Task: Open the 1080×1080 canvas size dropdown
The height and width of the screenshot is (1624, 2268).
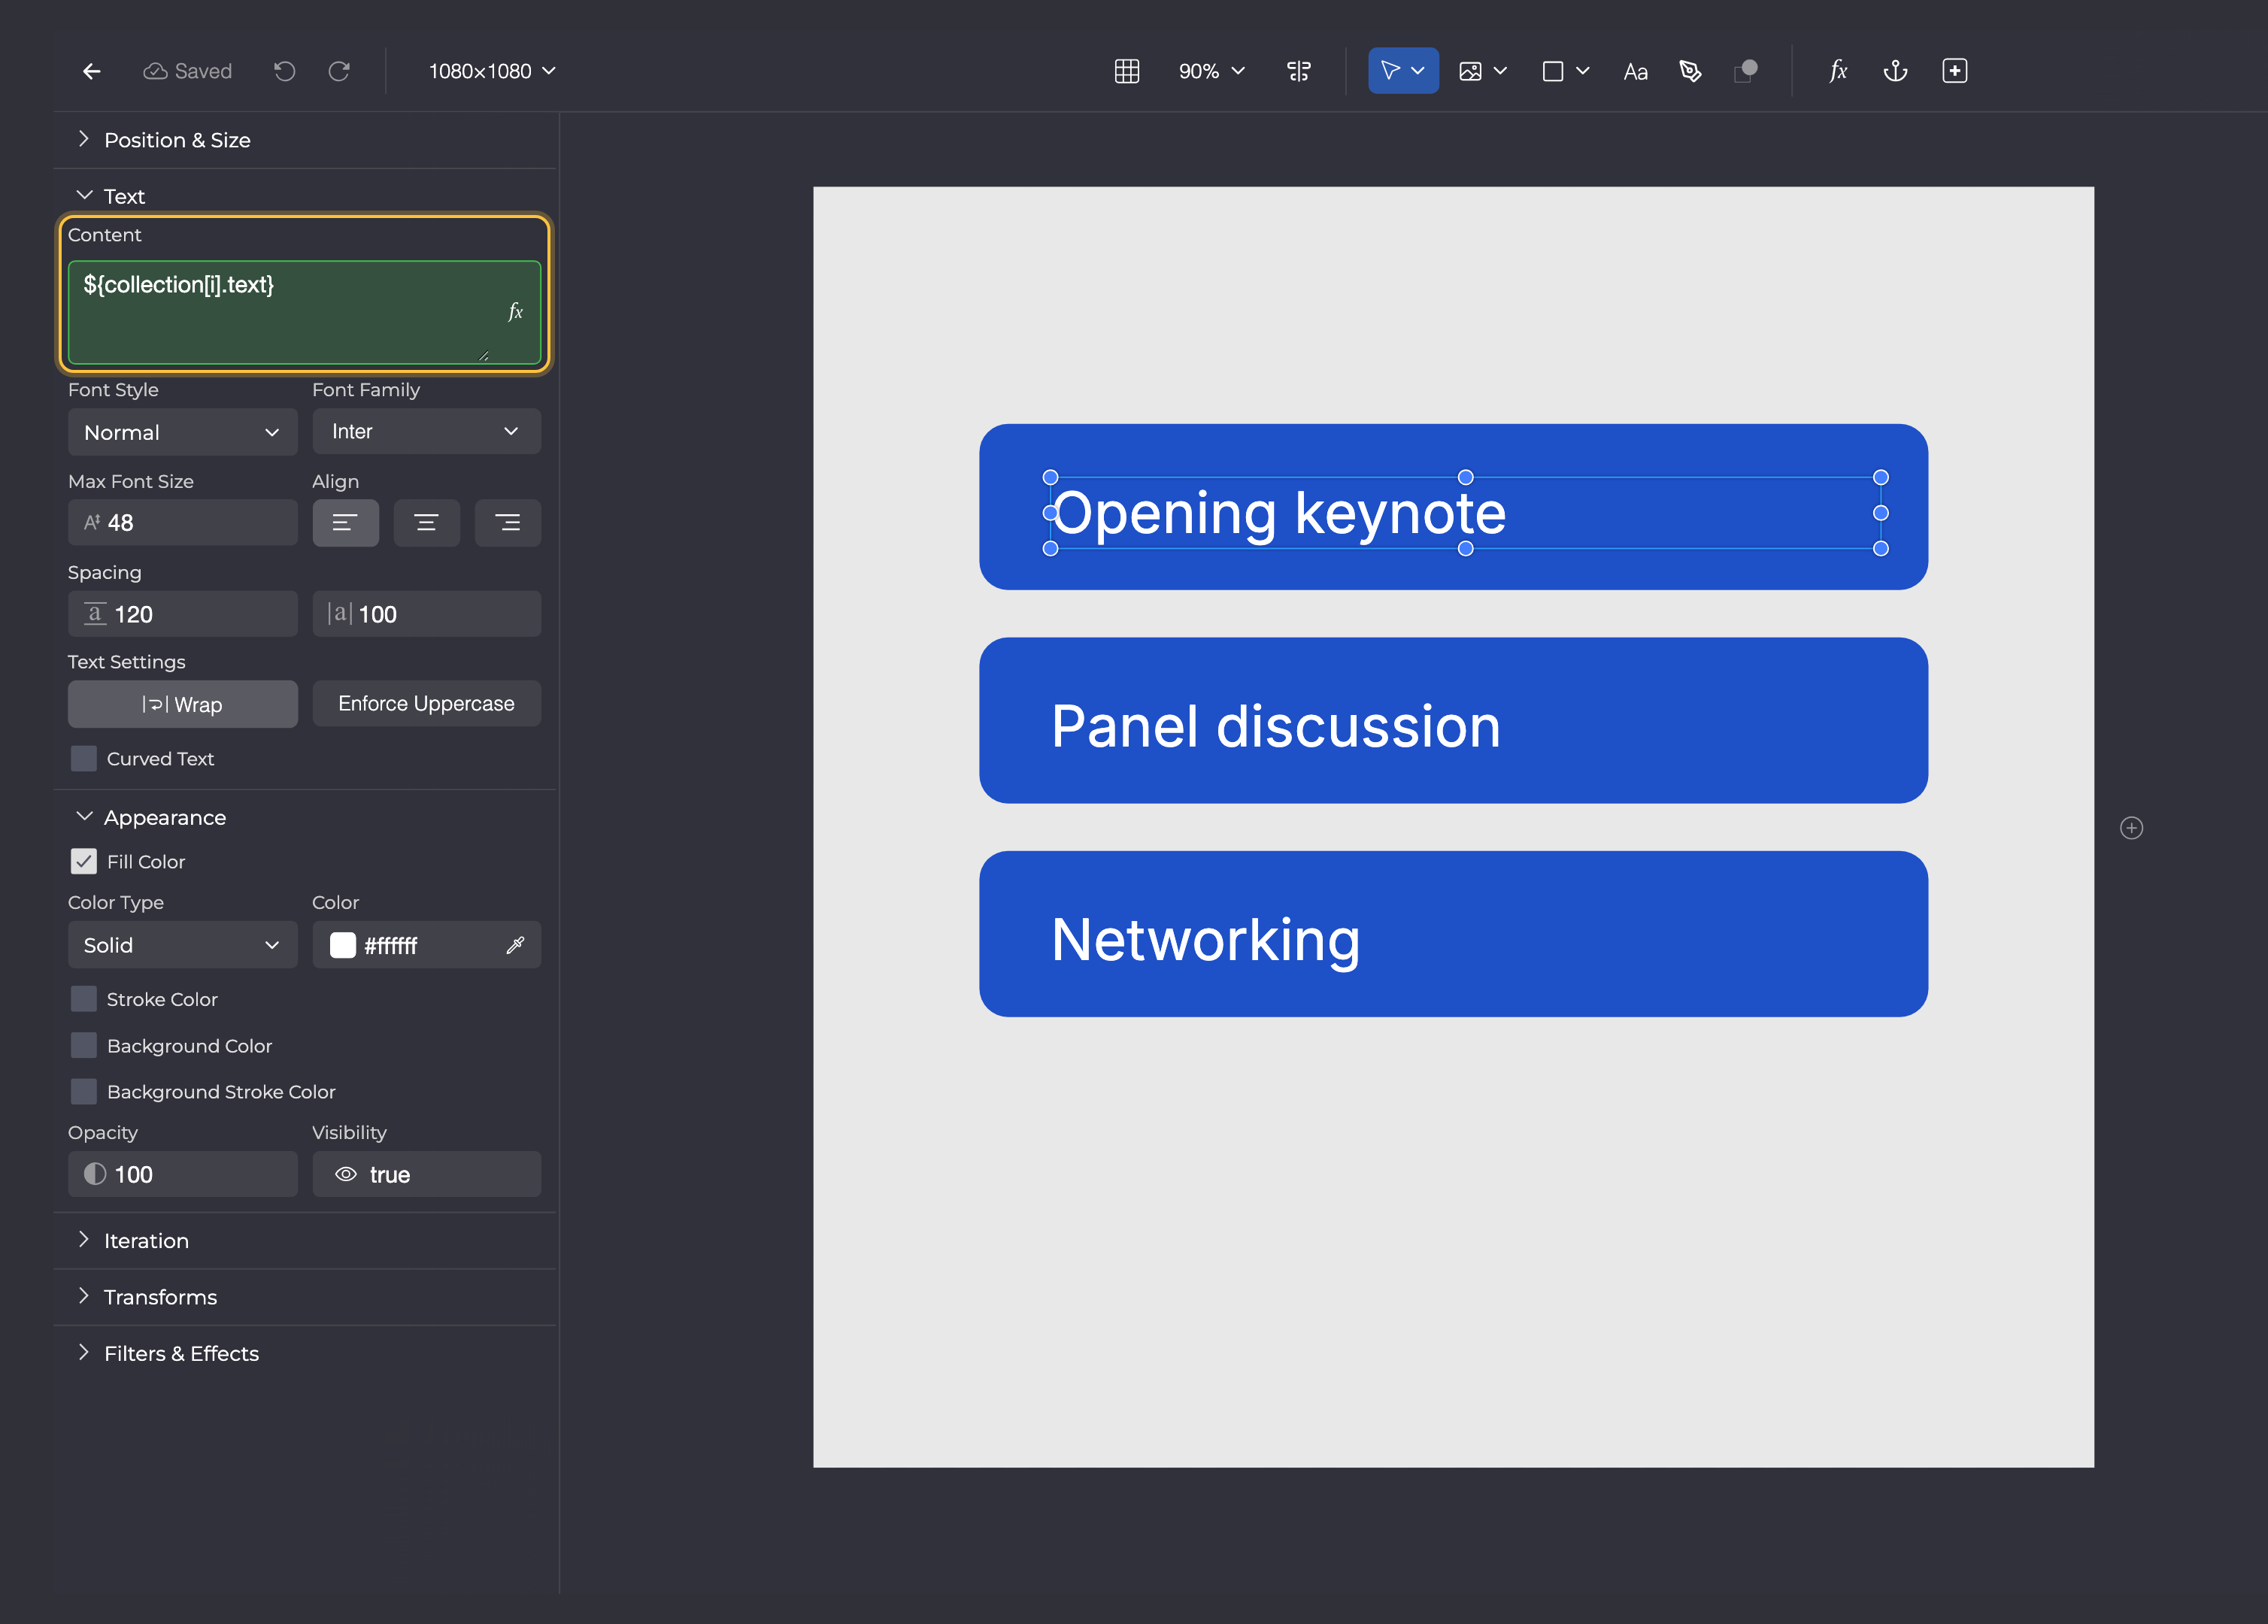Action: pos(492,71)
